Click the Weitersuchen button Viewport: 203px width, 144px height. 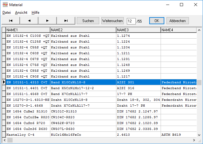[112, 21]
